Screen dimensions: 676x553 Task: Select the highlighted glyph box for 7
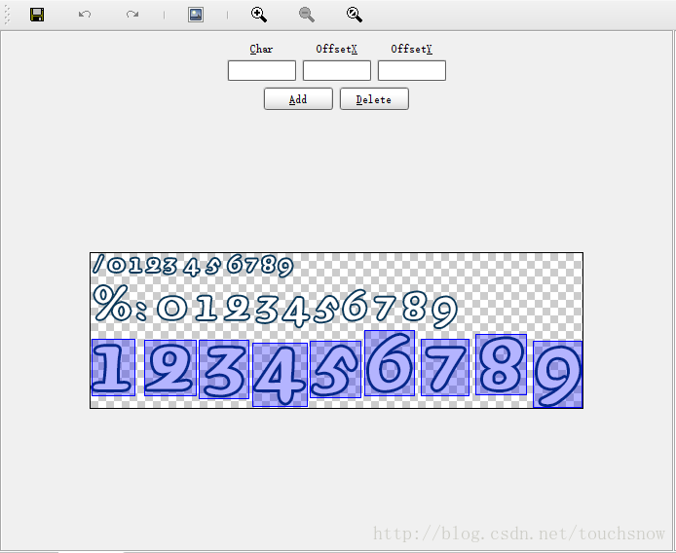click(x=445, y=367)
